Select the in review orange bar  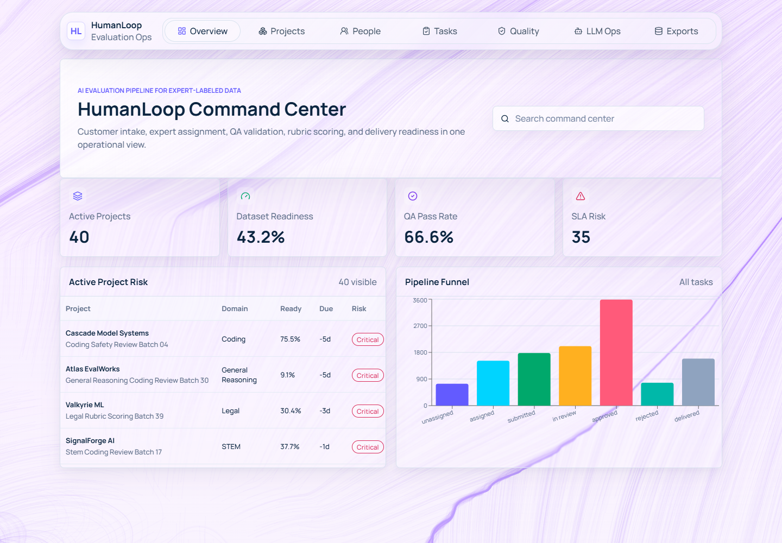pyautogui.click(x=575, y=376)
